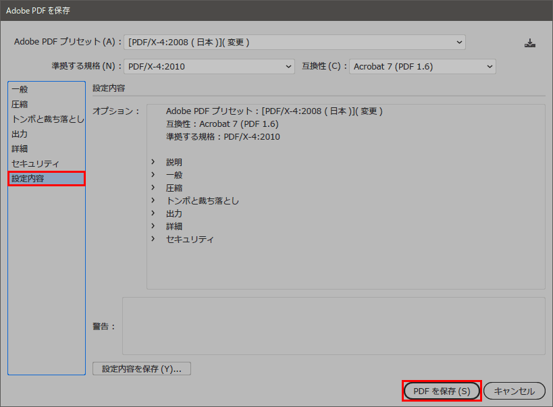Select 一般 in the left category list

pos(47,89)
